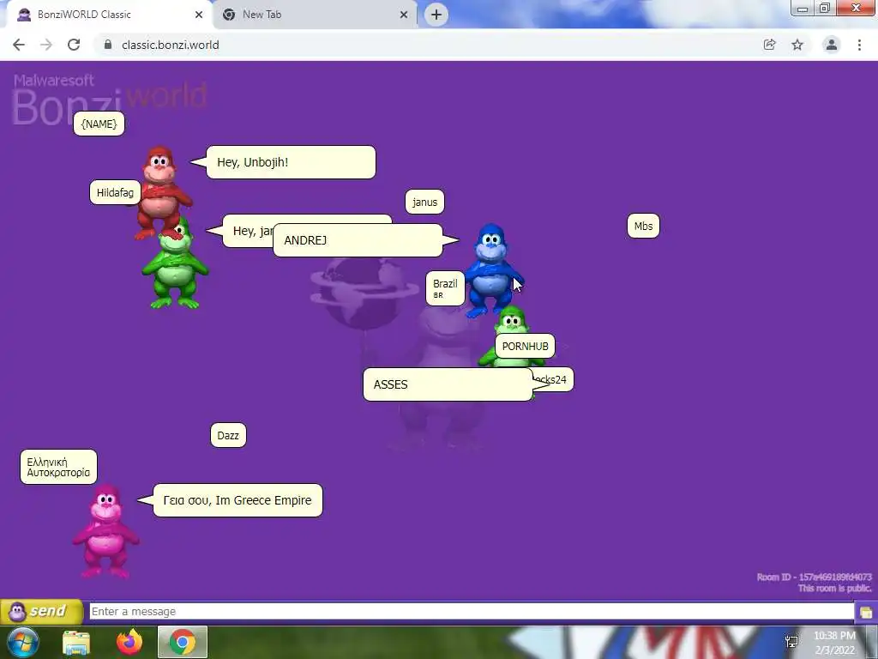Viewport: 878px width, 659px height.
Task: Click the lock icon in address bar
Action: tap(108, 45)
